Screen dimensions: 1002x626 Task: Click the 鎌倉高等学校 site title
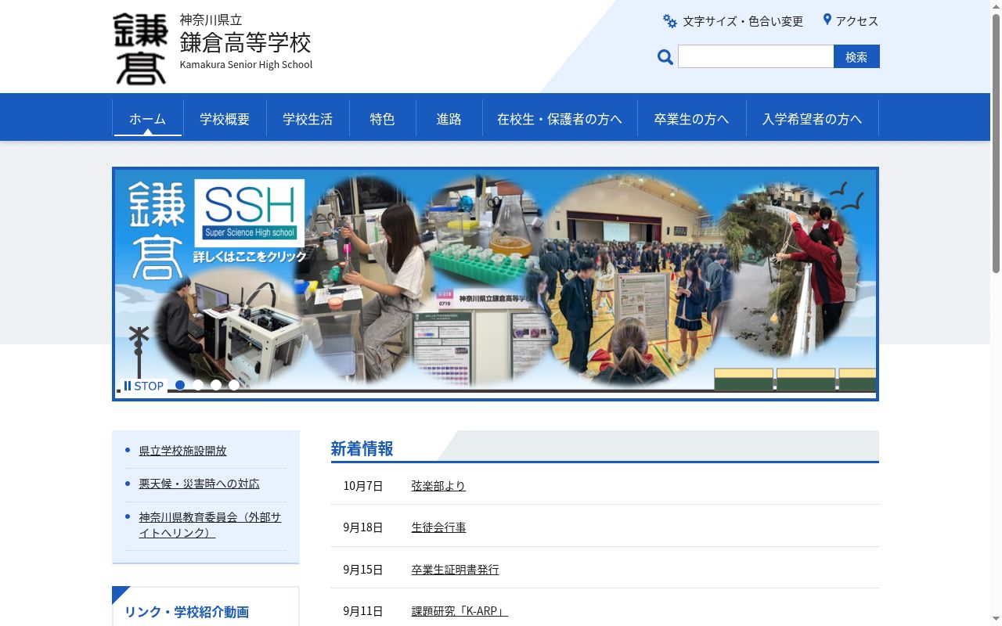[x=246, y=41]
